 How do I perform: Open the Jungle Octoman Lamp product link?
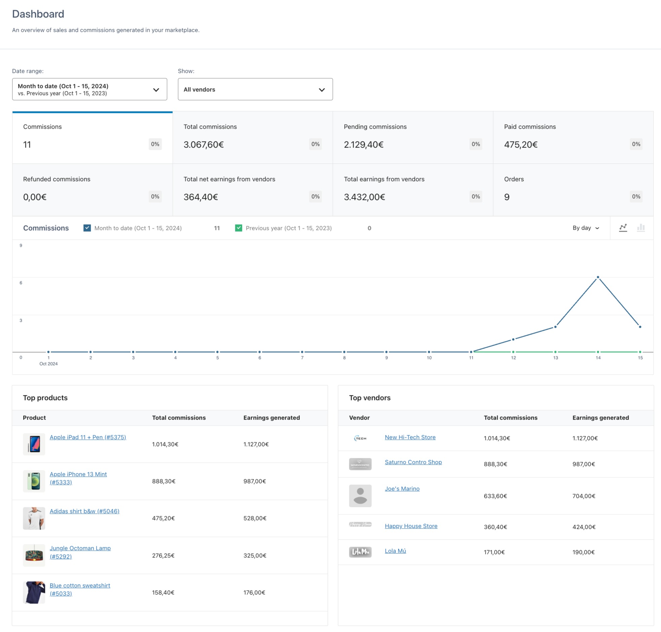(80, 548)
